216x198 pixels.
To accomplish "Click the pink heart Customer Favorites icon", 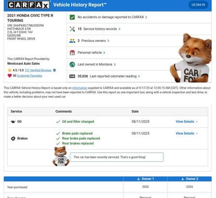I will click(x=9, y=75).
